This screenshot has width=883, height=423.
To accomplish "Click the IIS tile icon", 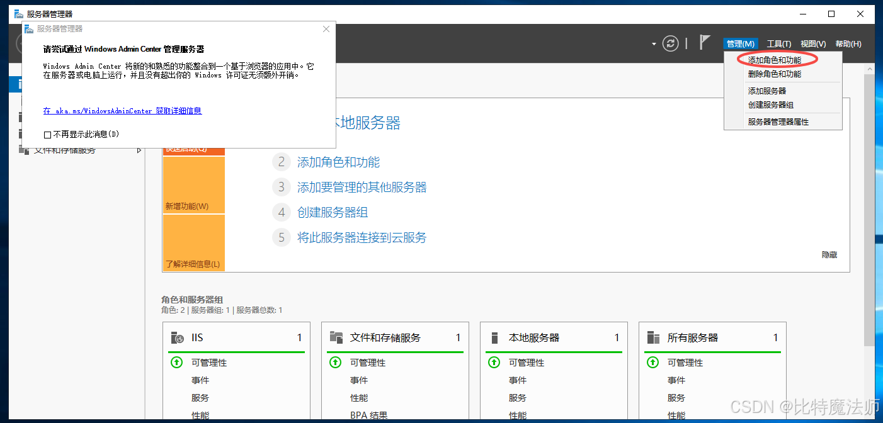I will [x=178, y=338].
